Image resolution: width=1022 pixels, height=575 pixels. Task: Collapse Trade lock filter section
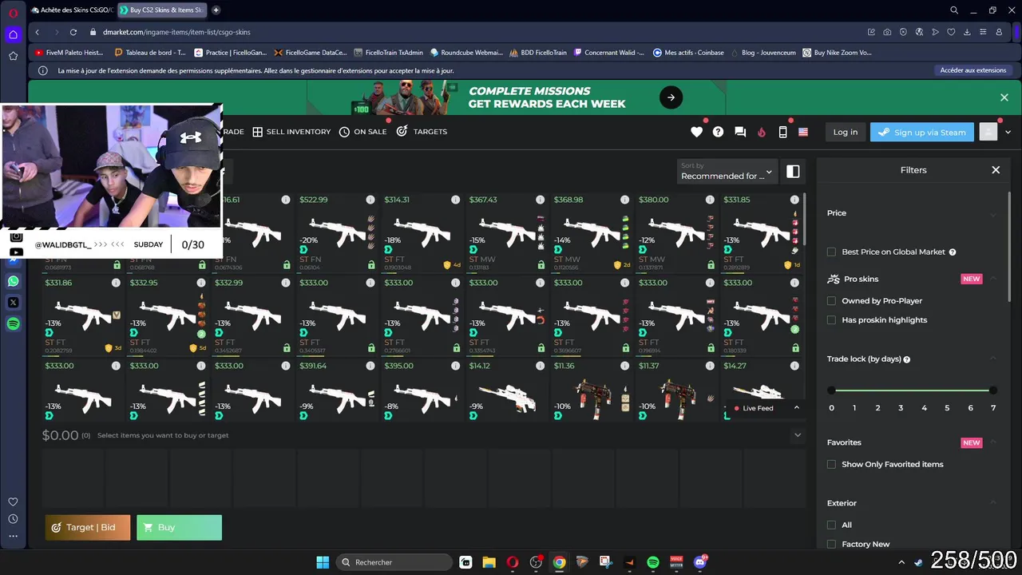pyautogui.click(x=993, y=359)
